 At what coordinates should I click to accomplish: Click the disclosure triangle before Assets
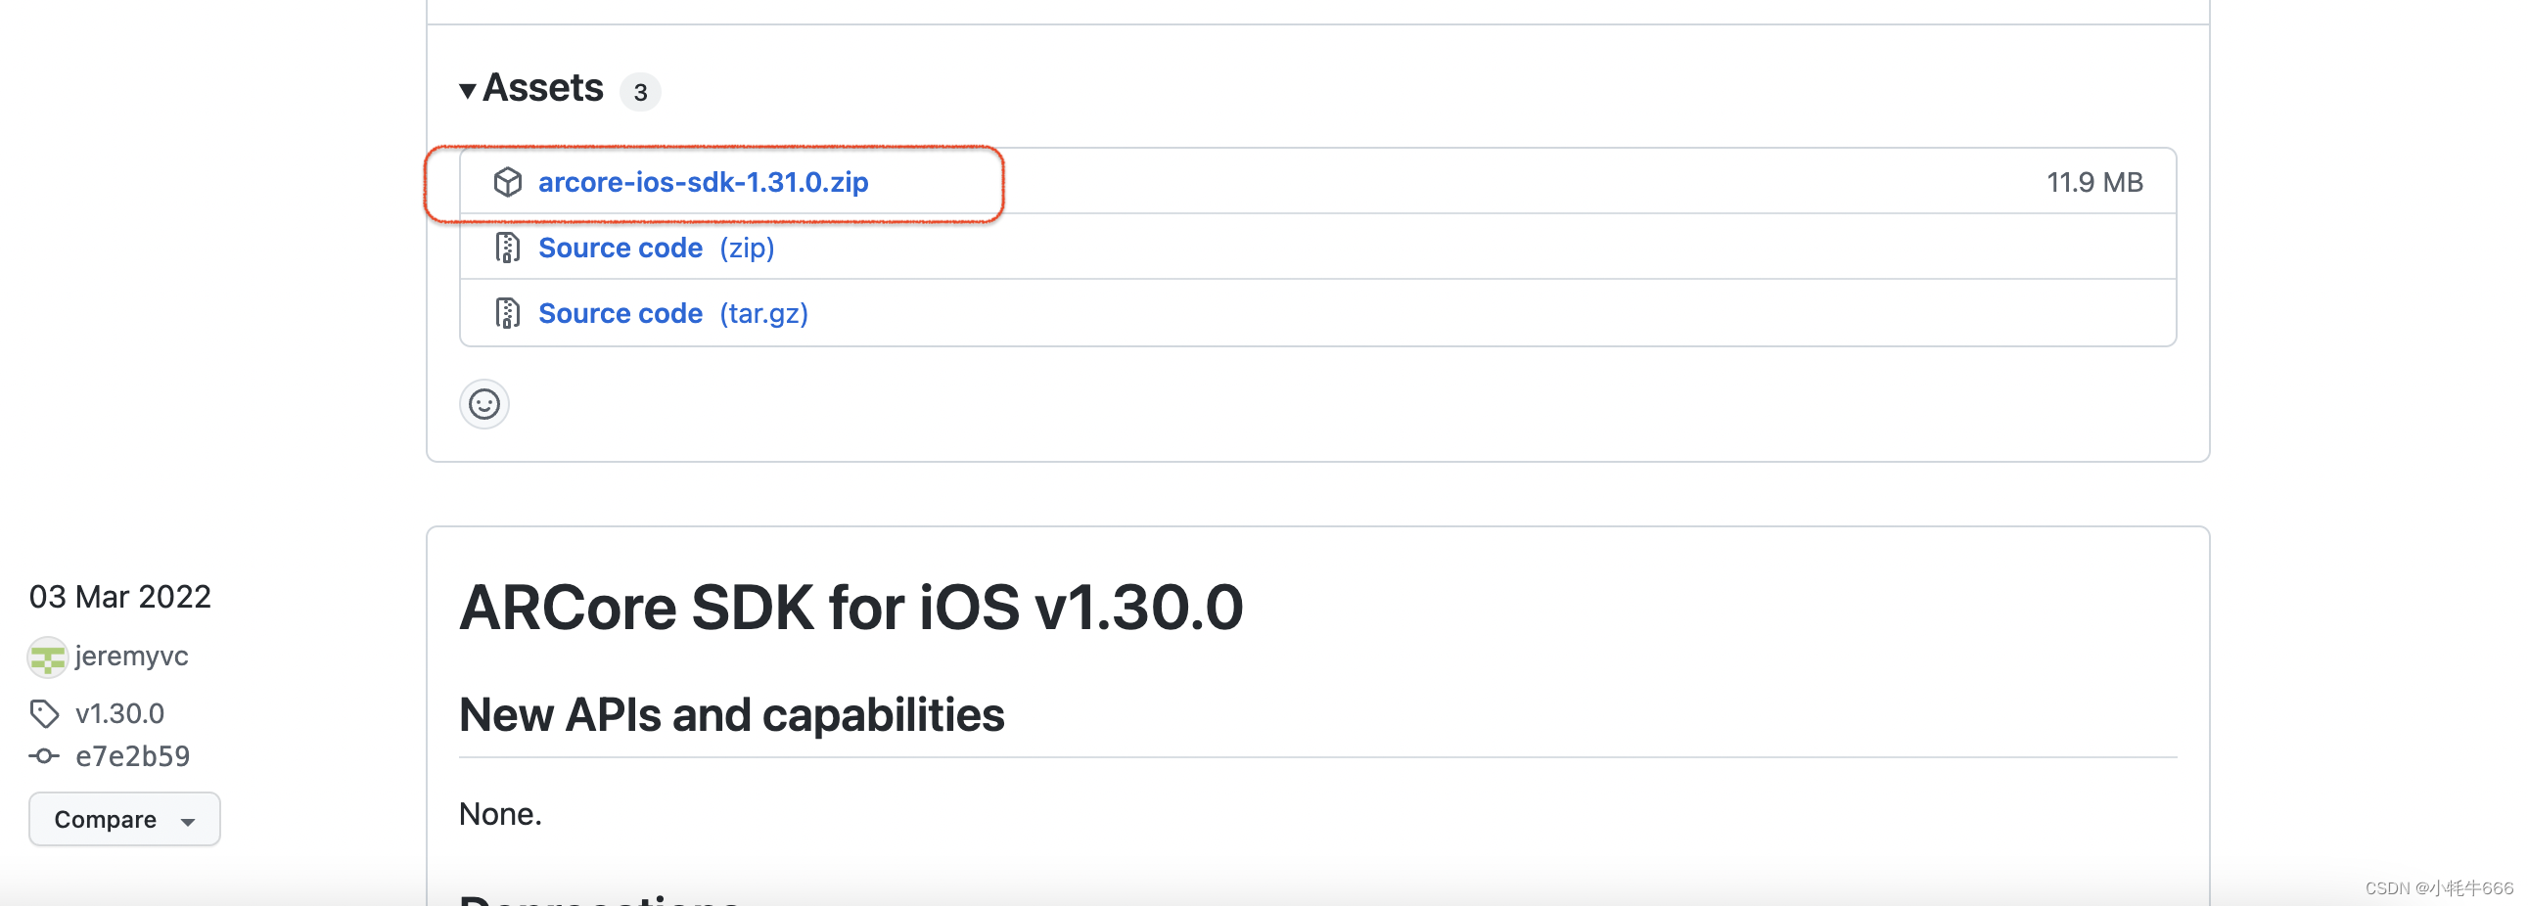(469, 88)
